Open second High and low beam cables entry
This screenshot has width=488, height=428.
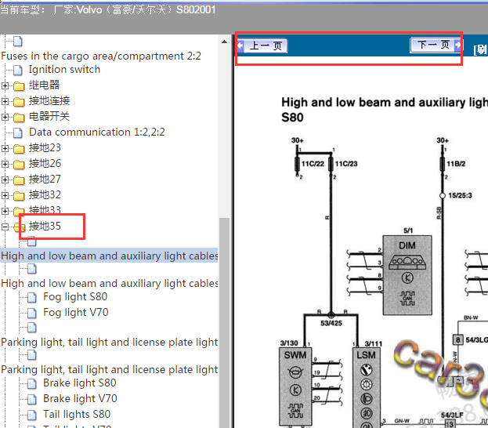pos(109,283)
